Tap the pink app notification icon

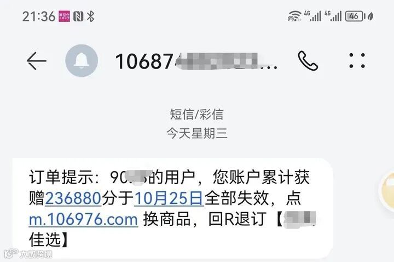tap(65, 16)
